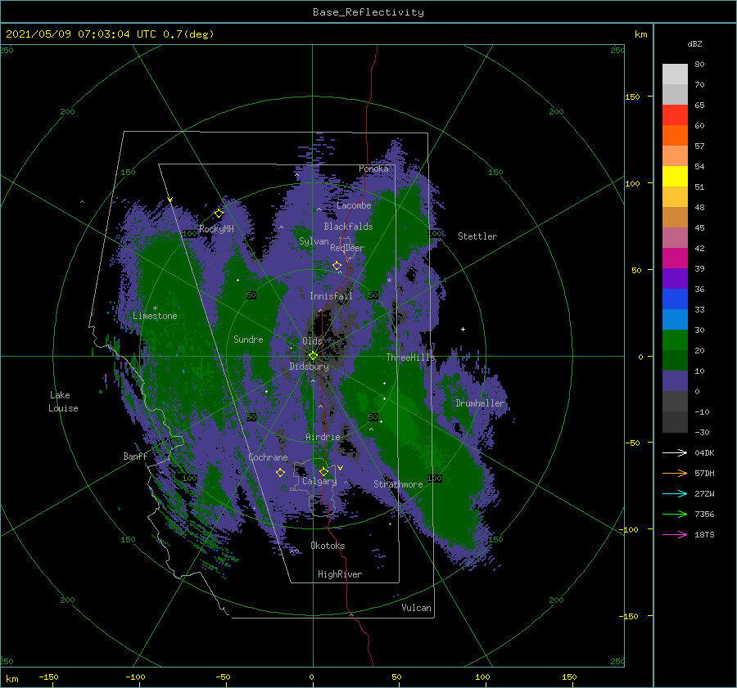
Task: Click the Vulcan city label
Action: click(417, 608)
